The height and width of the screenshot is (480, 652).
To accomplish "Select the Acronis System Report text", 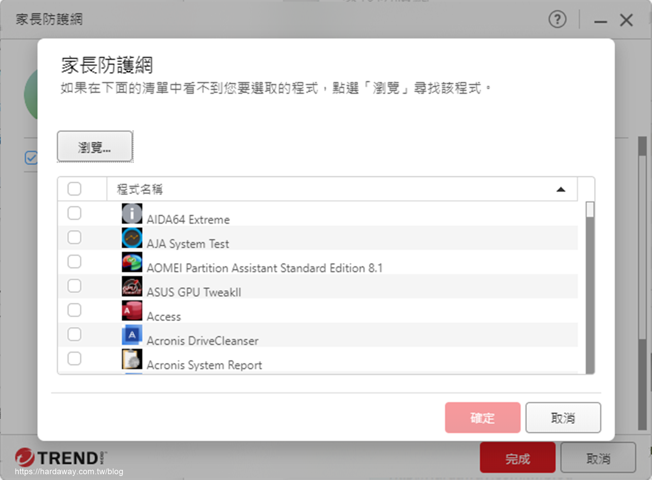I will 204,365.
